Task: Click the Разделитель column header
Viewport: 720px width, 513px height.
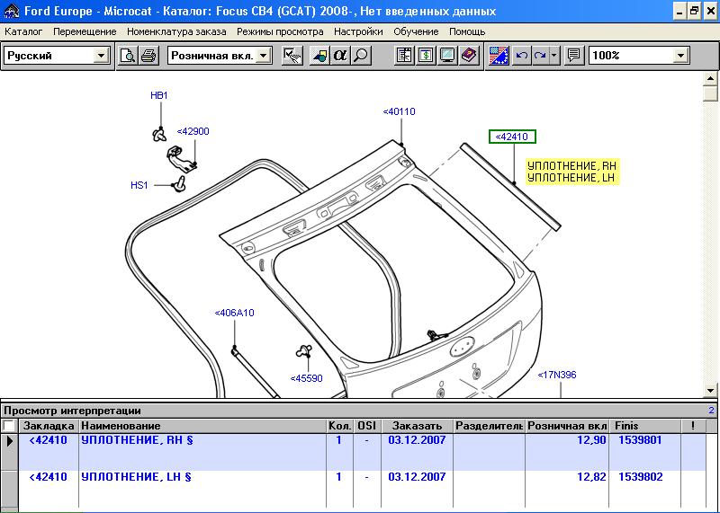Action: [489, 426]
